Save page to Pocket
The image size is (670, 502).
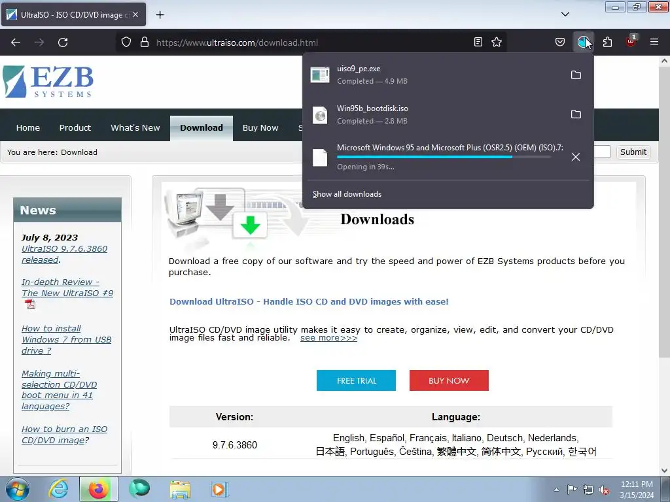560,42
